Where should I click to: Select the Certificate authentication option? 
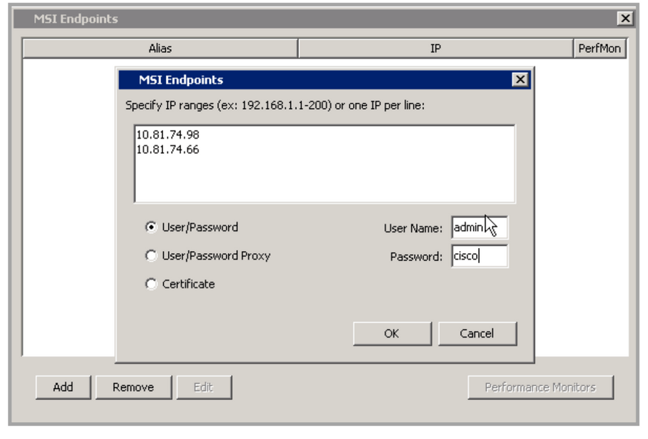[151, 284]
